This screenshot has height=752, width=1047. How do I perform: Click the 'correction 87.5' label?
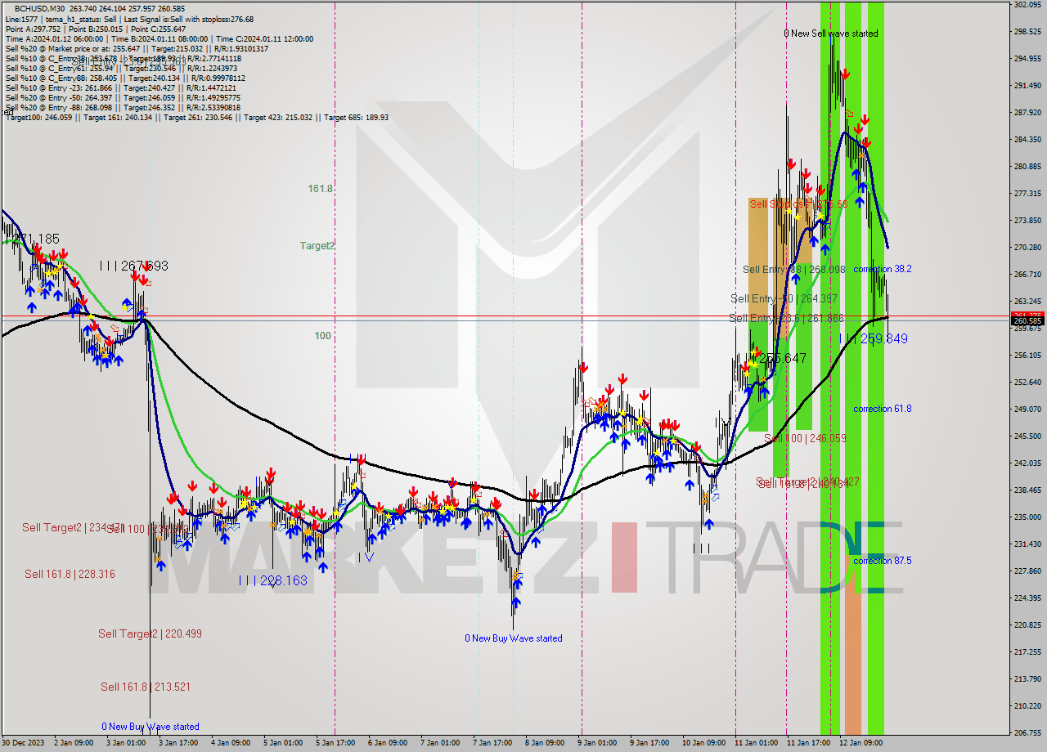[882, 561]
